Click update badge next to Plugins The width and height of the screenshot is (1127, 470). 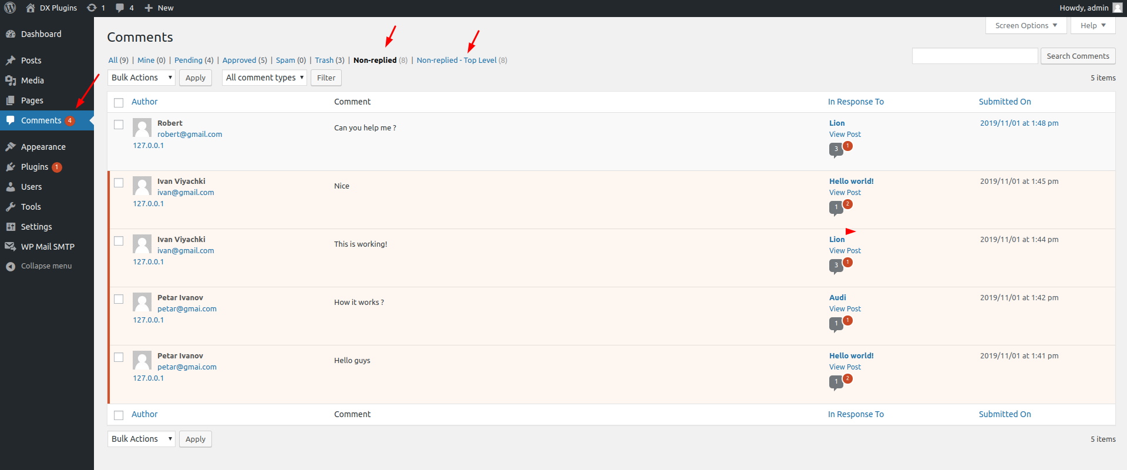point(57,167)
